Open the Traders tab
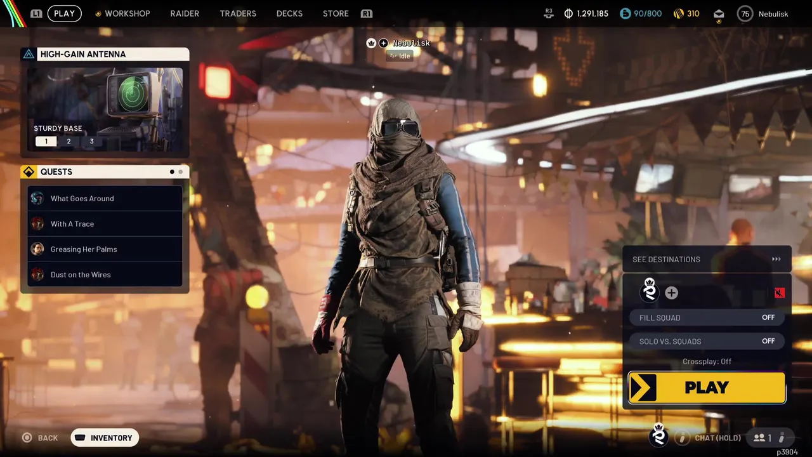 coord(238,13)
